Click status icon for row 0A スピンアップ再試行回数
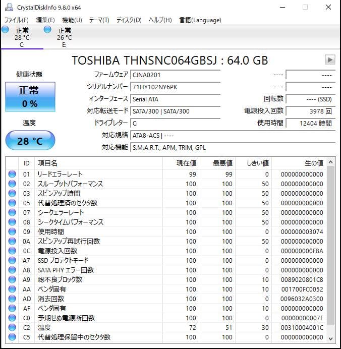341x349 pixels. click(x=12, y=241)
